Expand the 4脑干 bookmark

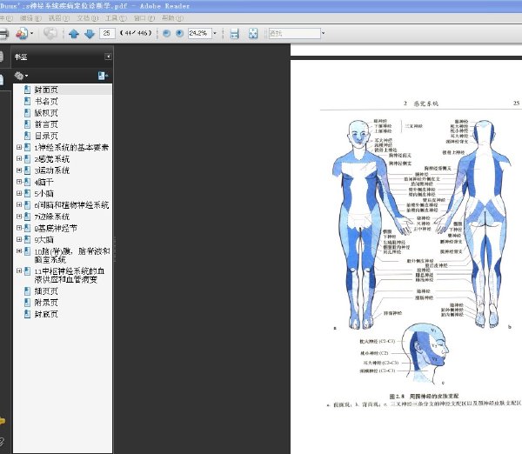[19, 182]
